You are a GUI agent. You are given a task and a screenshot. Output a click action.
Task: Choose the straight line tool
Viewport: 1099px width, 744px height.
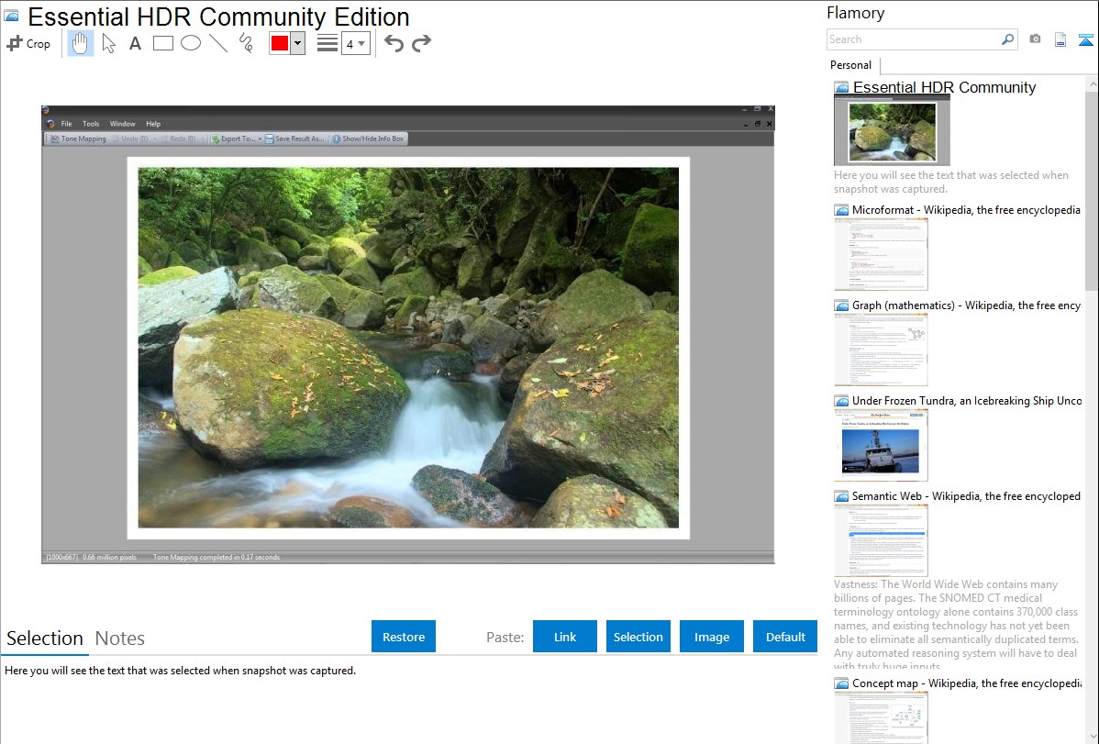(x=218, y=43)
